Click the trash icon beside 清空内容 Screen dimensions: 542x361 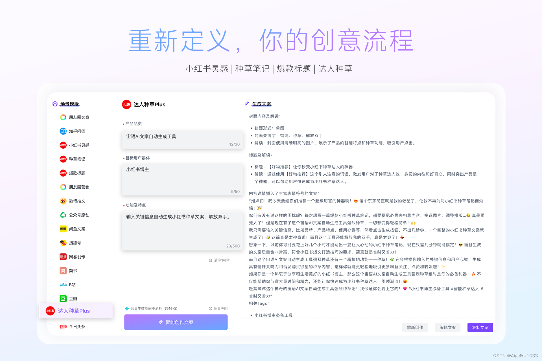coord(210,260)
